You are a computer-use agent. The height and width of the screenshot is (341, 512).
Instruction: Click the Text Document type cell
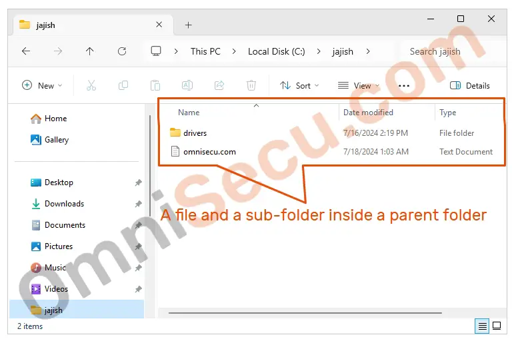(465, 152)
